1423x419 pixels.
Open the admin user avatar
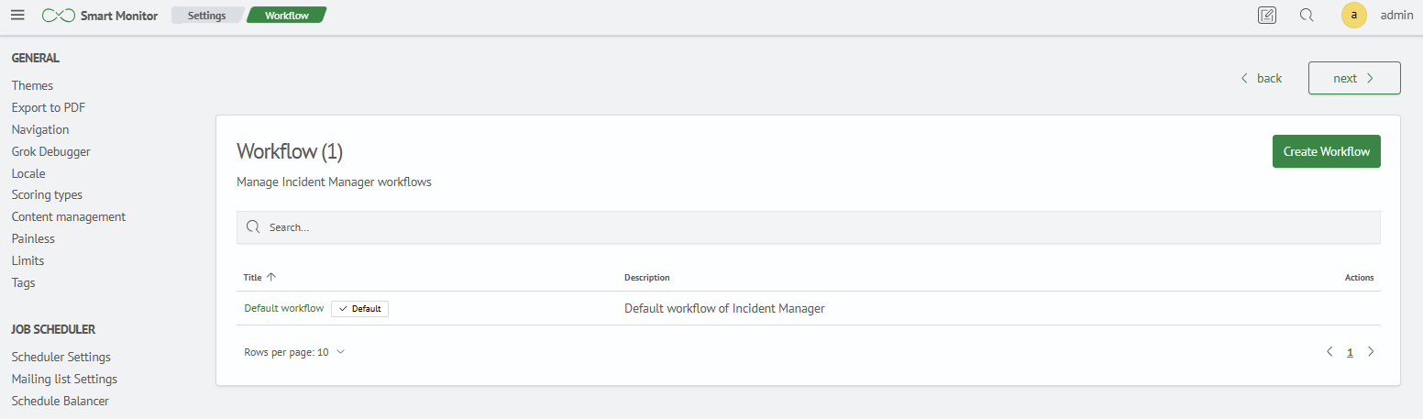click(1354, 16)
